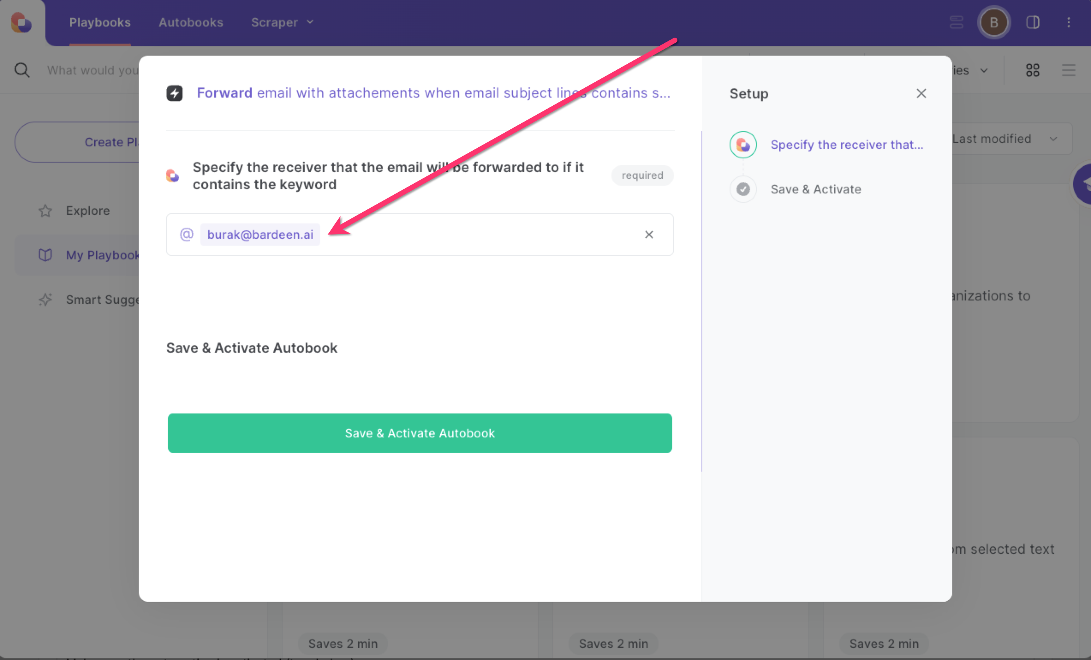The image size is (1091, 660).
Task: Click the My Playbooks book icon
Action: [x=45, y=255]
